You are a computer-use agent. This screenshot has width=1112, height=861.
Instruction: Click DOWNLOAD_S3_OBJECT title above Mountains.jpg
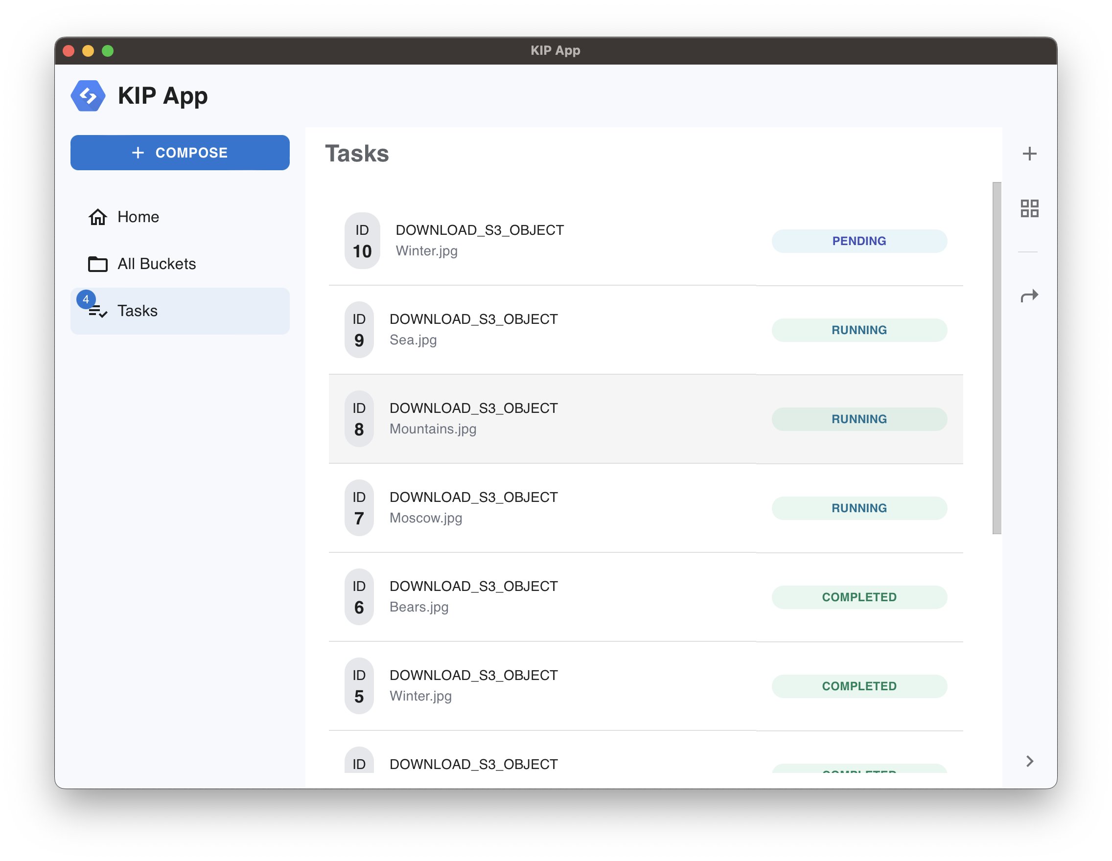click(473, 408)
